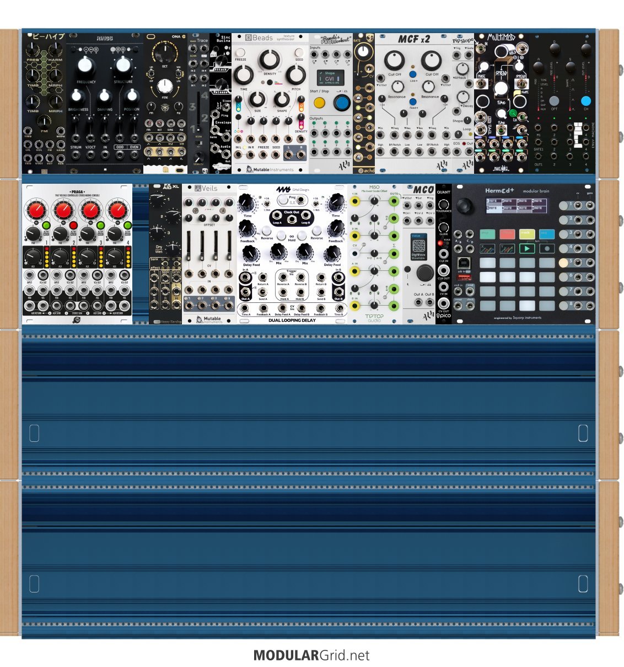Click the Beads PITCH knob

[296, 76]
